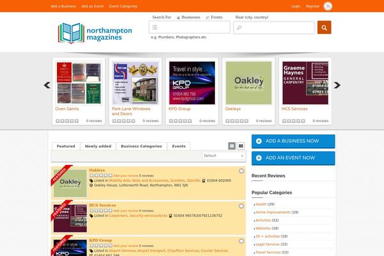Open HCS Services featured listing thumbnail
Image resolution: width=384 pixels, height=256 pixels.
70,218
